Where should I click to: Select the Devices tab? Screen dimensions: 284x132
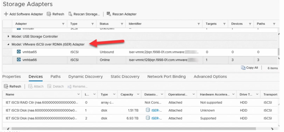click(x=36, y=77)
